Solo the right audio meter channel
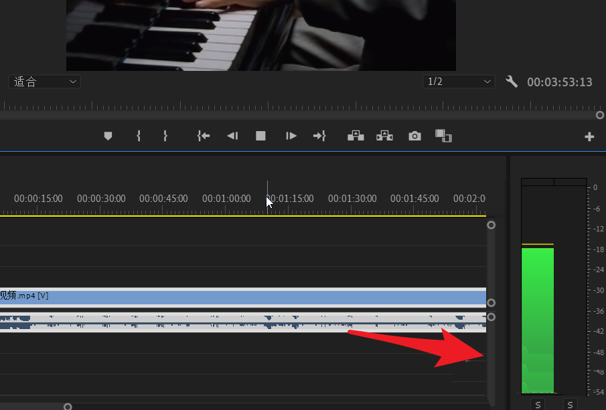 (x=570, y=405)
